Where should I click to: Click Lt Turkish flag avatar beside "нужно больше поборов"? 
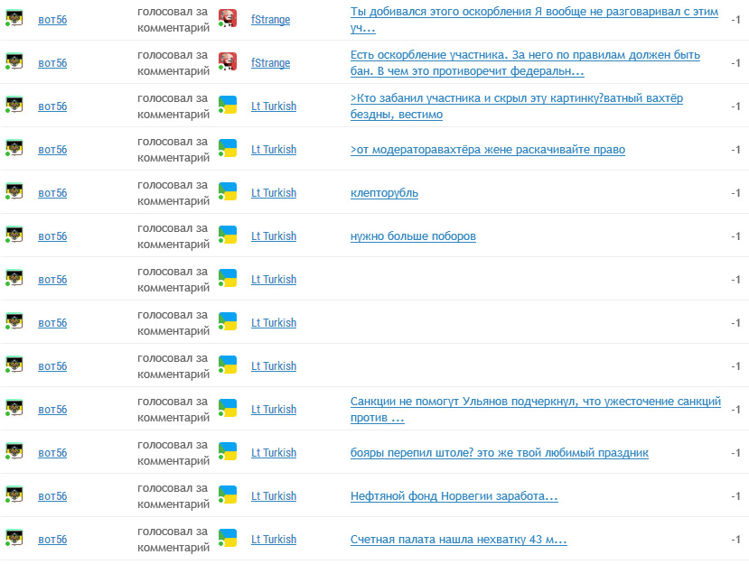(x=228, y=235)
